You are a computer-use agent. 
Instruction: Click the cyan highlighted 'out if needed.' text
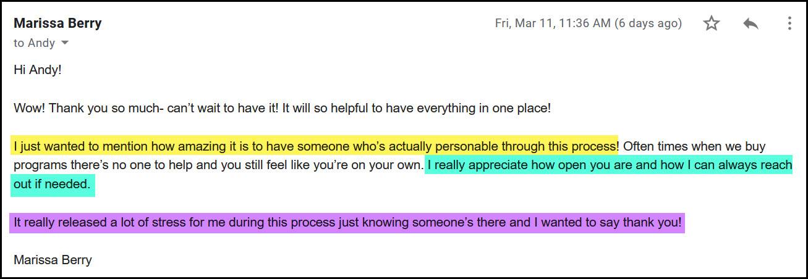tap(52, 184)
